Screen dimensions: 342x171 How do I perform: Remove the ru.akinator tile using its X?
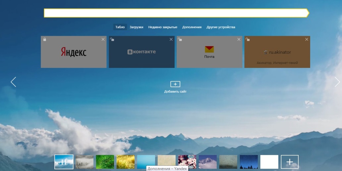pos(307,39)
